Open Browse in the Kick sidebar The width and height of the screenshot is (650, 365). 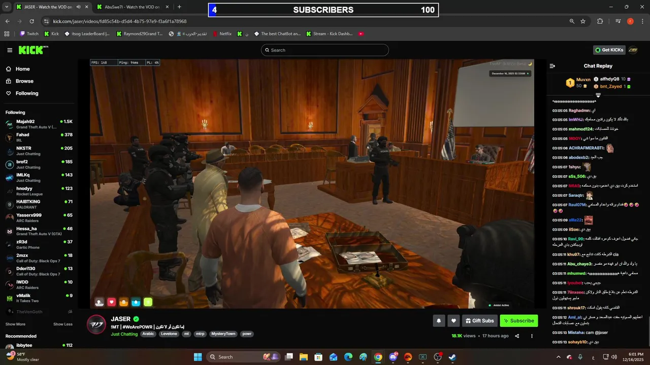[x=24, y=81]
